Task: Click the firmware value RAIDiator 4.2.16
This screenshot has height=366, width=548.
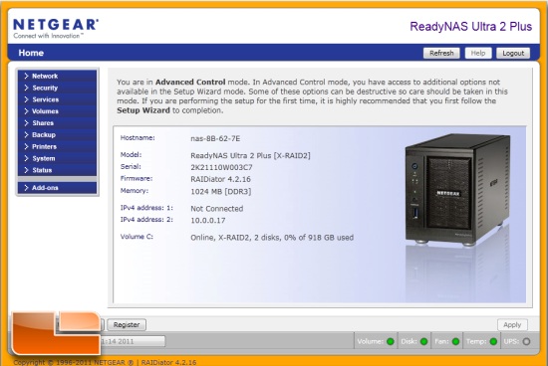Action: click(220, 179)
